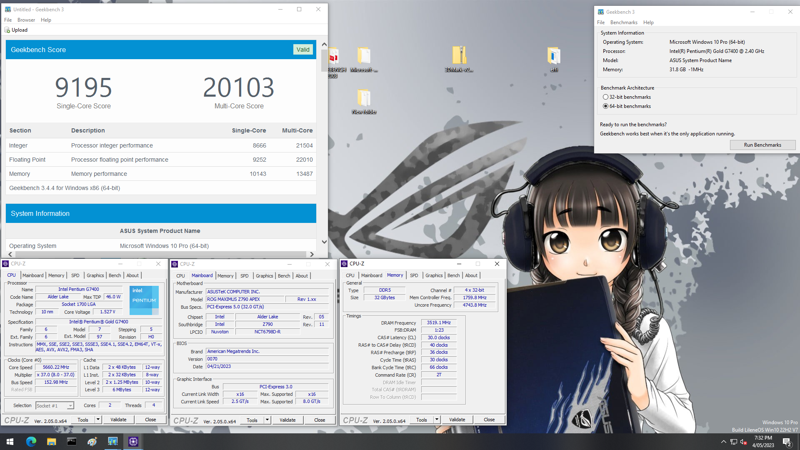Click the Multi-Core Score 20103
This screenshot has height=450, width=800.
coord(239,87)
